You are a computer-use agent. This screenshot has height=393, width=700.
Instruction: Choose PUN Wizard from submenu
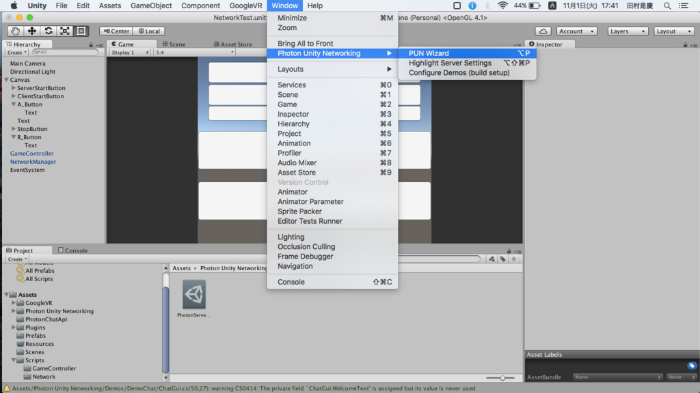pos(468,53)
